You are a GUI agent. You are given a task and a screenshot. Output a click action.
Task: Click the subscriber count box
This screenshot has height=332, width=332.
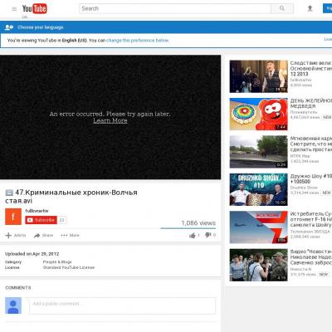pyautogui.click(x=62, y=220)
